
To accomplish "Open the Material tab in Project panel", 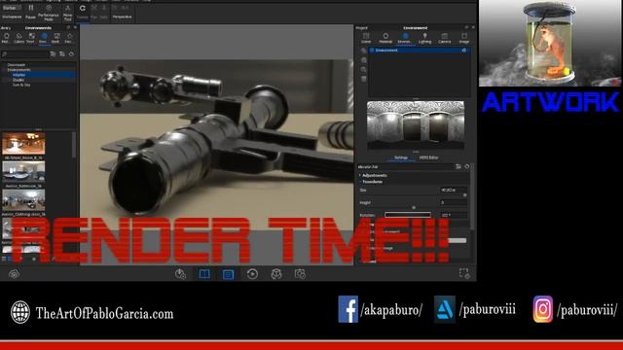I will click(385, 39).
